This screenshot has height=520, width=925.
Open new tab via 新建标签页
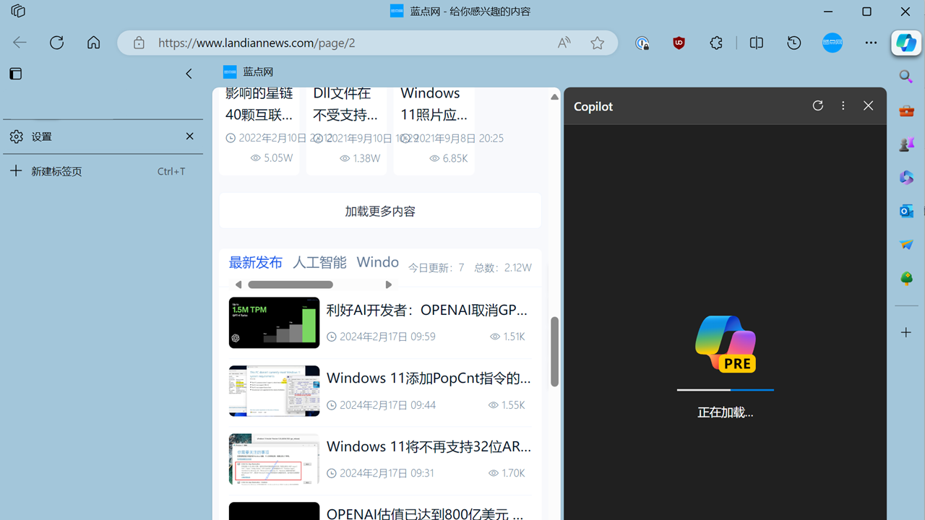[x=56, y=171]
